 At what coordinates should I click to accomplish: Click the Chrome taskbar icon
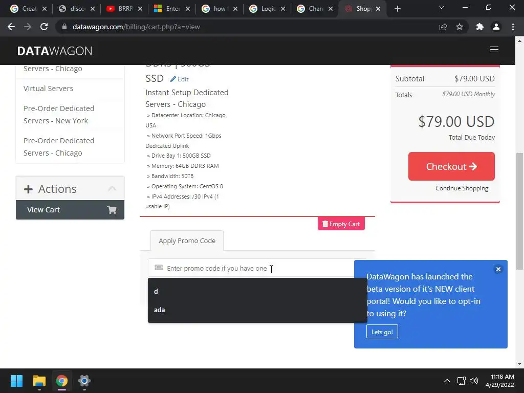[x=62, y=381]
